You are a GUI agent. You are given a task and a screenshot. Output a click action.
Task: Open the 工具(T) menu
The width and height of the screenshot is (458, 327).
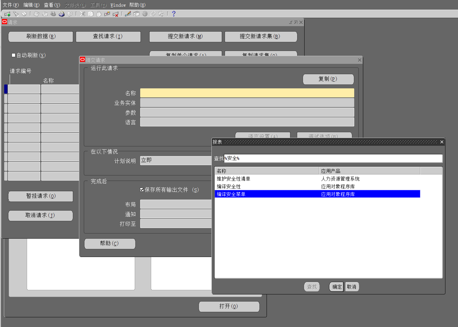coord(98,5)
